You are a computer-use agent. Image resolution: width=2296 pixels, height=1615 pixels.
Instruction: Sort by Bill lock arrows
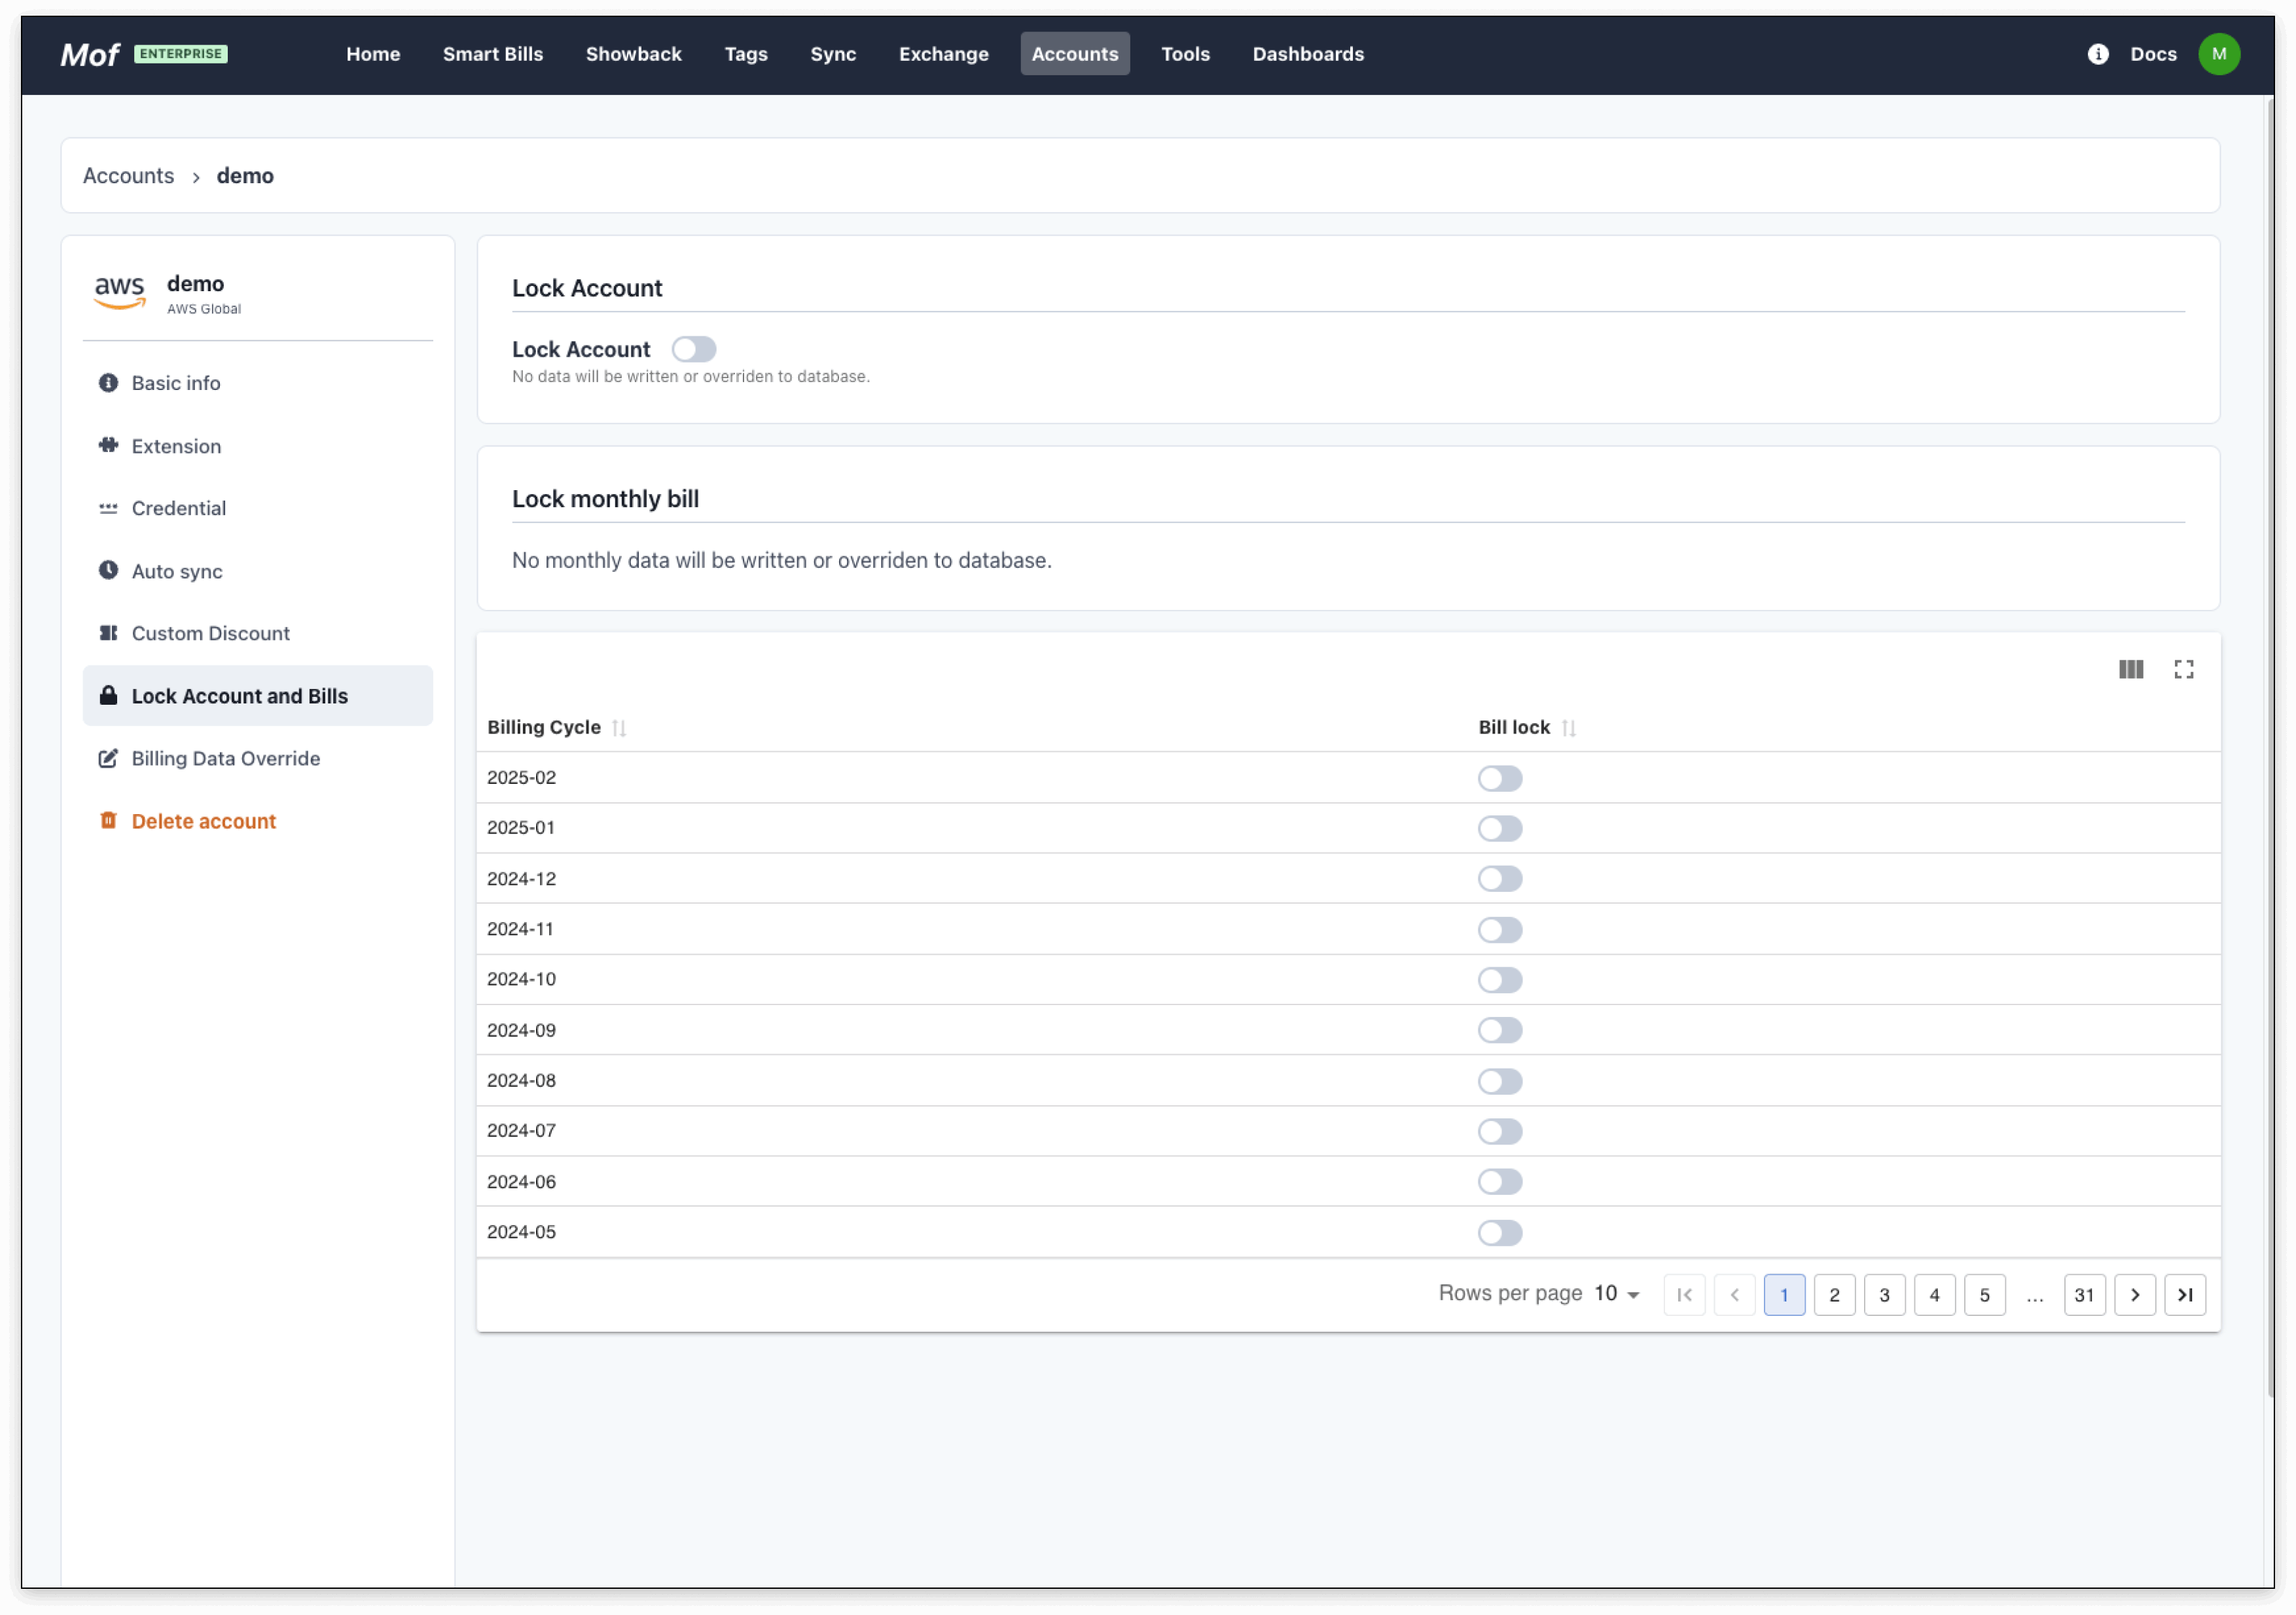coord(1568,728)
